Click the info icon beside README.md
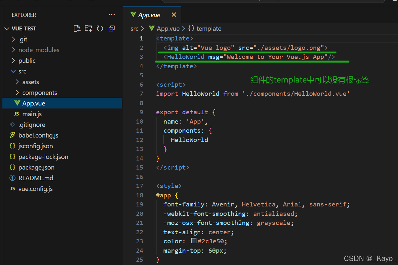398x265 pixels. pyautogui.click(x=12, y=178)
